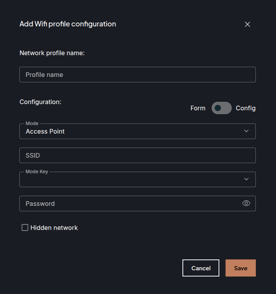This screenshot has height=294, width=276.
Task: Cancel adding the Wifi profile
Action: [x=201, y=268]
